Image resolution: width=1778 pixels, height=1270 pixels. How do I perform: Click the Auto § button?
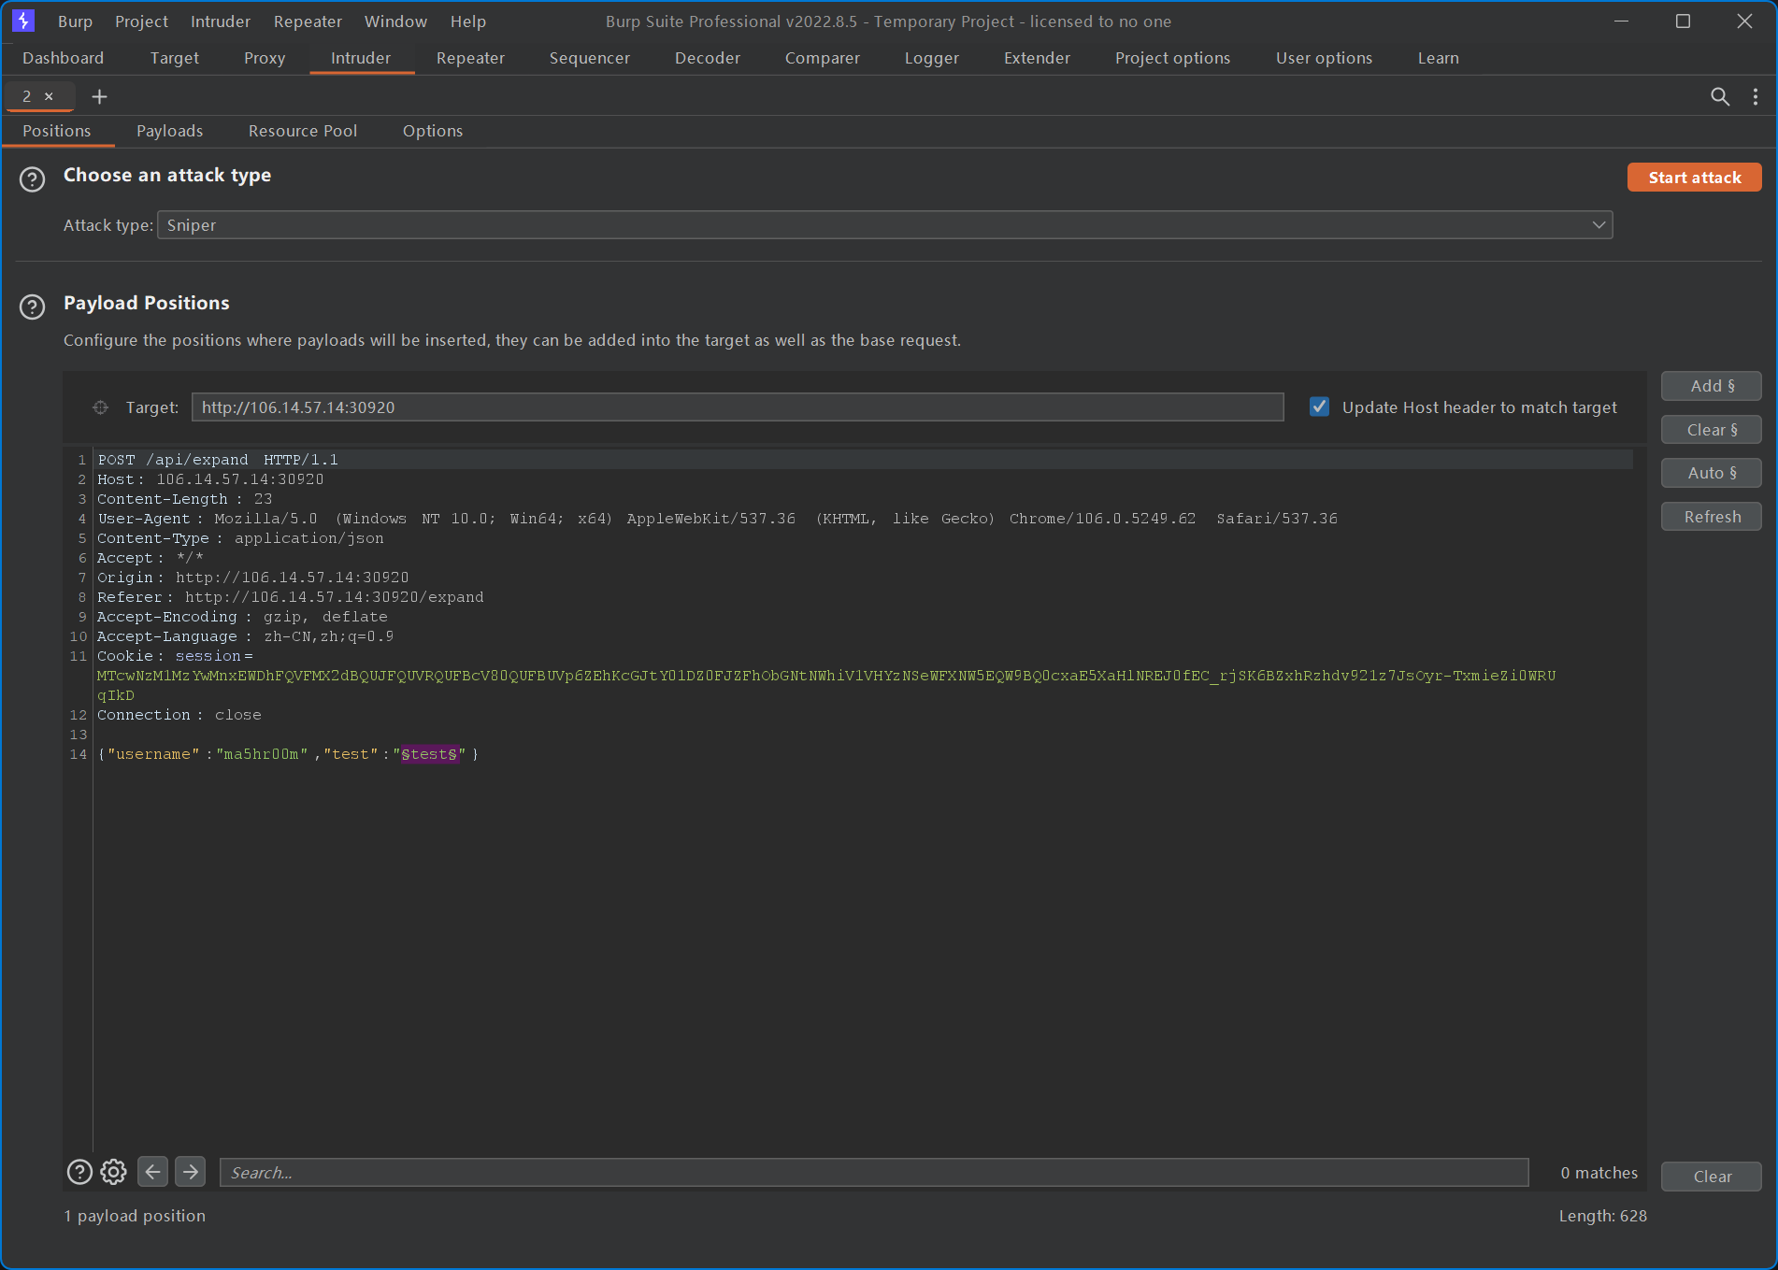click(x=1711, y=473)
